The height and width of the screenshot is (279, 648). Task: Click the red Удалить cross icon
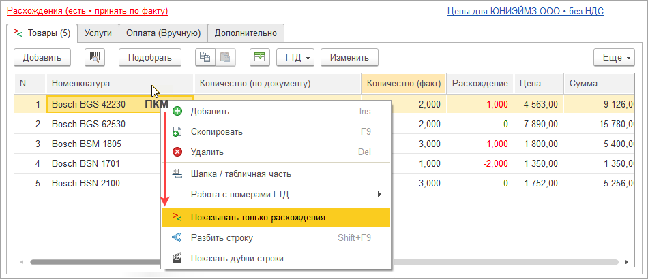pyautogui.click(x=177, y=152)
